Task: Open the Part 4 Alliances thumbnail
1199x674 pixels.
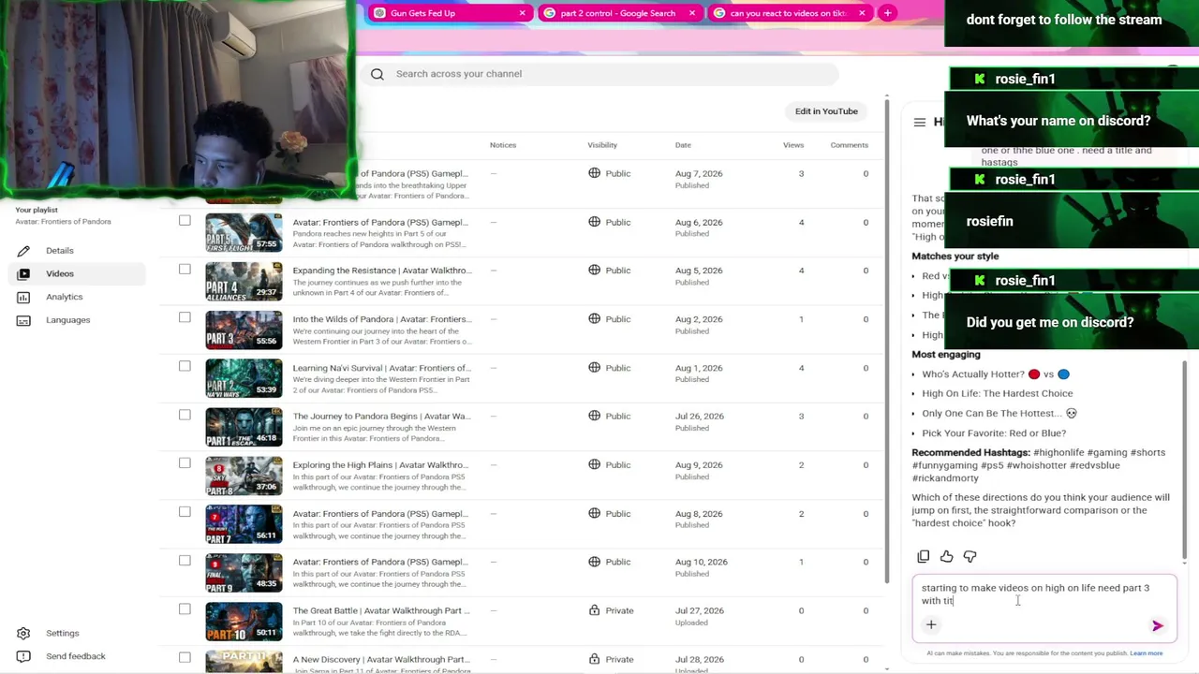Action: [244, 282]
